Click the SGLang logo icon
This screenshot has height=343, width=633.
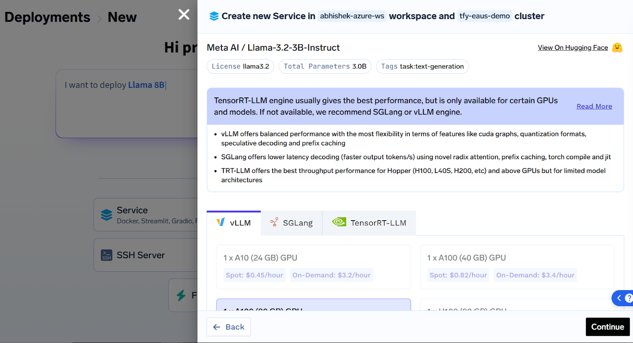click(x=274, y=222)
